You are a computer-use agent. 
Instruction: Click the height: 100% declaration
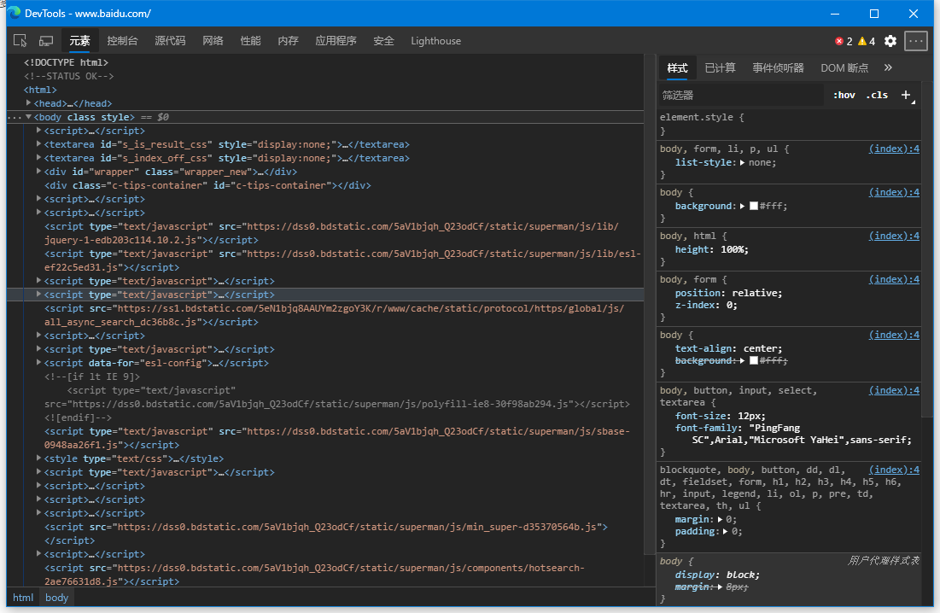711,250
